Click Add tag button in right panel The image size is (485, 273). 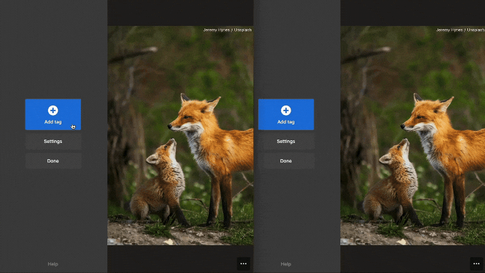(286, 114)
